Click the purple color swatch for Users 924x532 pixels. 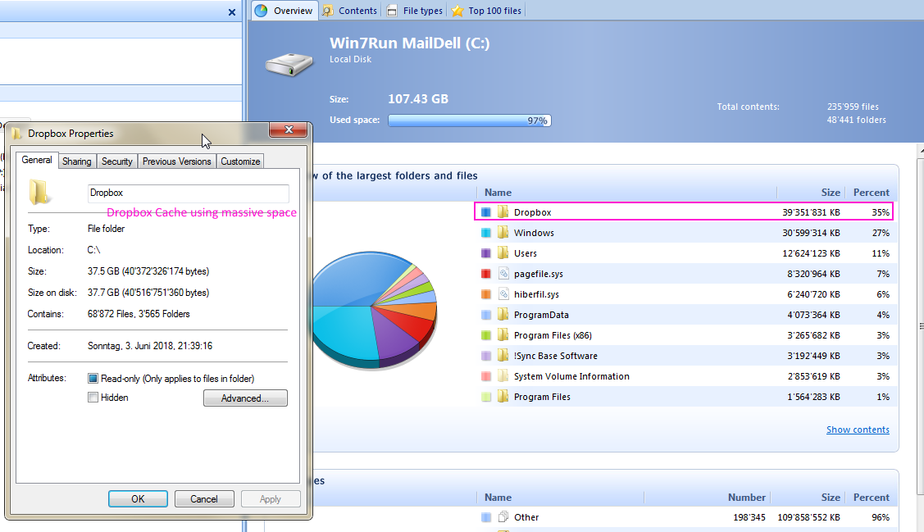click(x=485, y=253)
